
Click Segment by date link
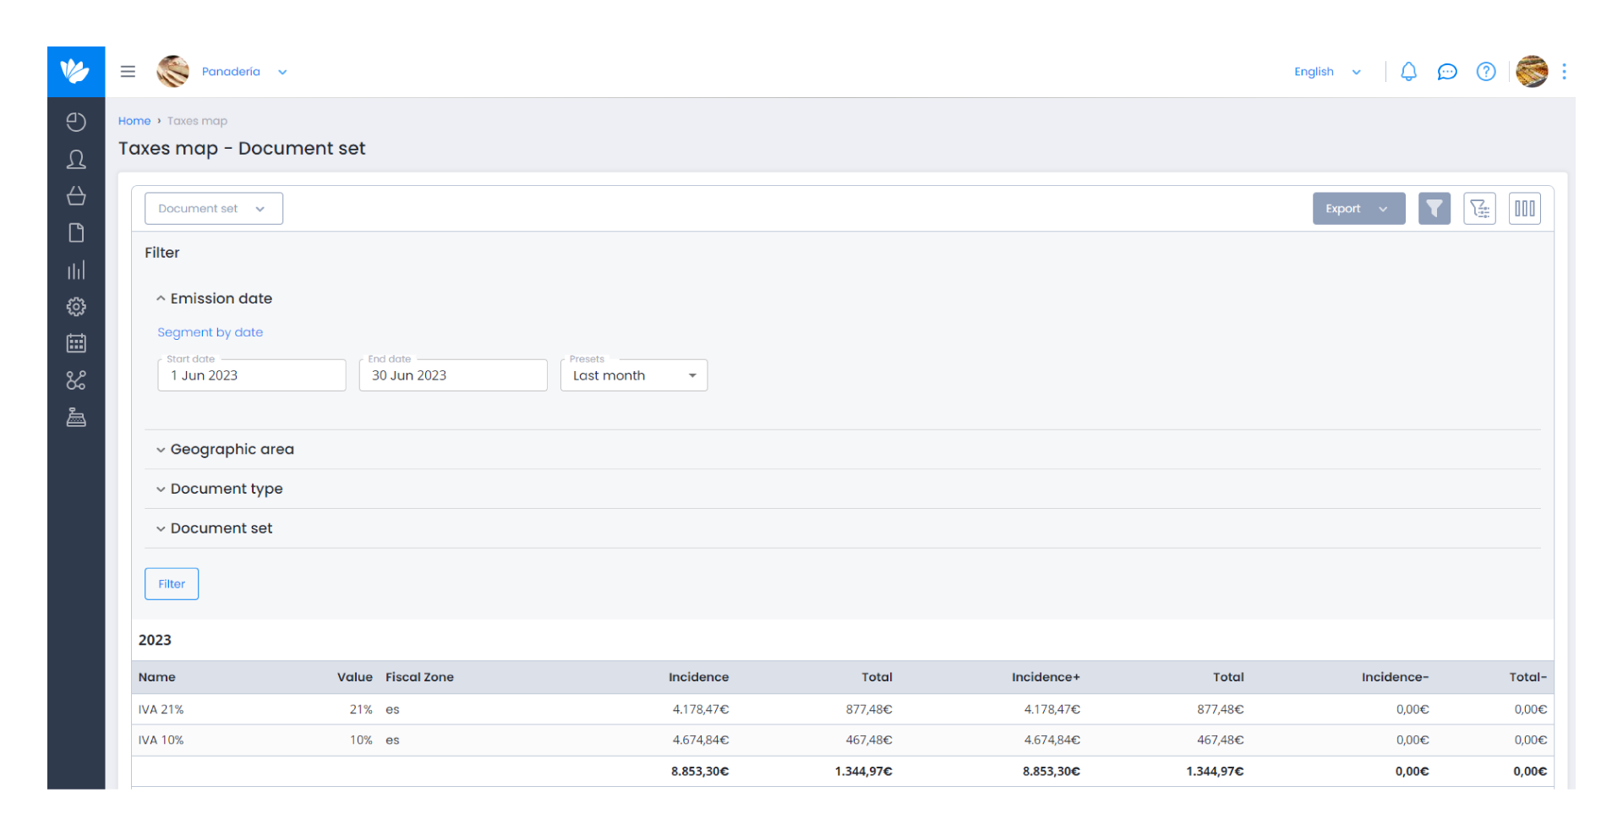210,332
